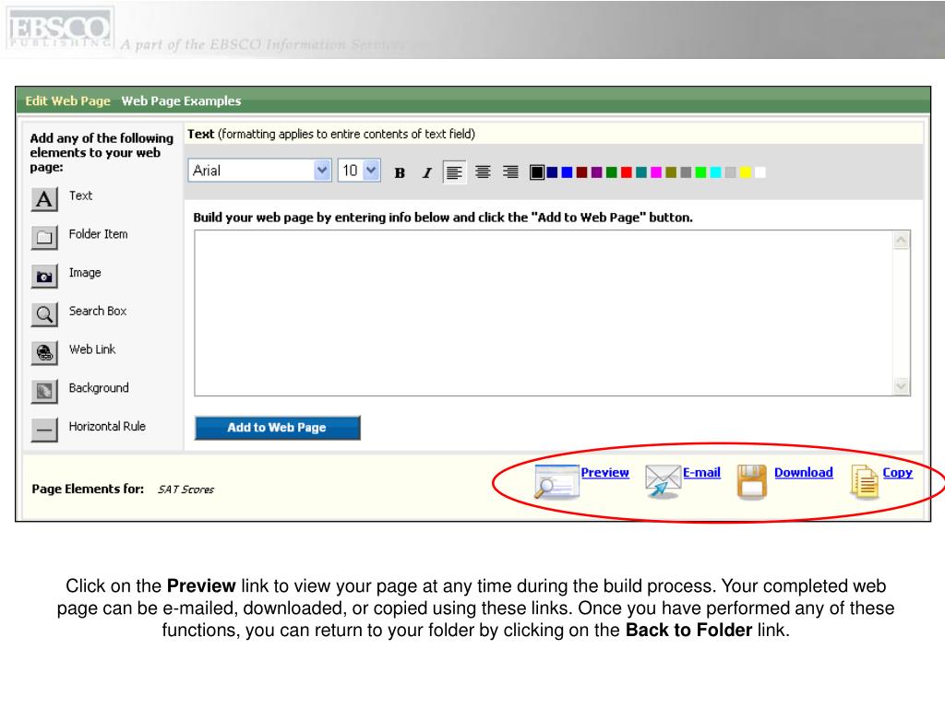The width and height of the screenshot is (945, 708).
Task: Toggle italic formatting
Action: [426, 172]
